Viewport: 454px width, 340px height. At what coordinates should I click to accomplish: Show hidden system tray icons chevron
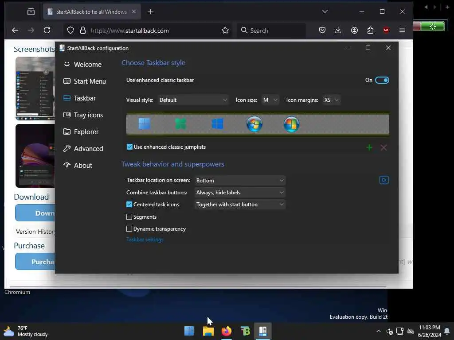click(379, 331)
